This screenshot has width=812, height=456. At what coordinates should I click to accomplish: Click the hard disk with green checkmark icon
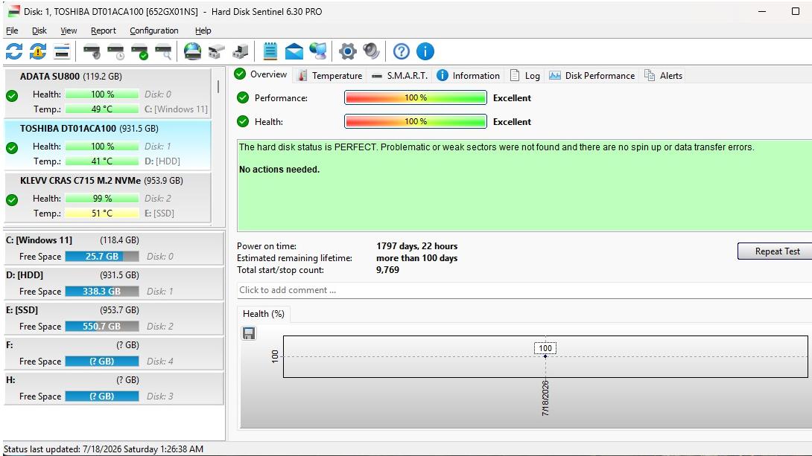[139, 51]
